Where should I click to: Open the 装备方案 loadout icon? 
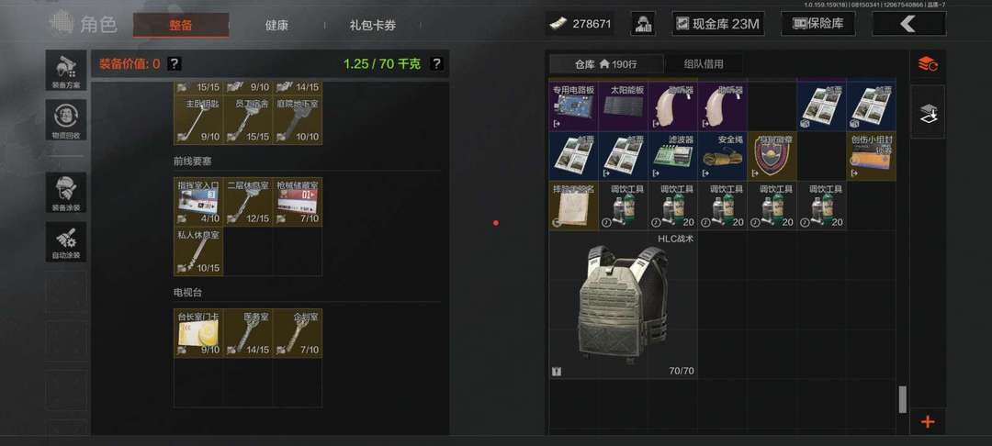66,70
